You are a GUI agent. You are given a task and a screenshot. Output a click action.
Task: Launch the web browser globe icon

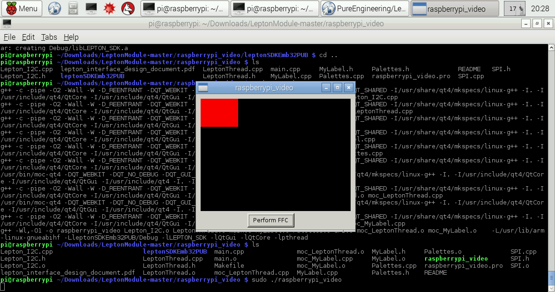click(54, 8)
